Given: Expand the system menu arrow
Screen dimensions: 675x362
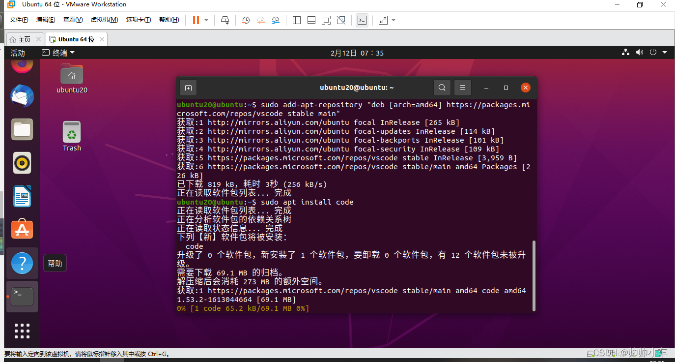Looking at the screenshot, I should (x=665, y=53).
